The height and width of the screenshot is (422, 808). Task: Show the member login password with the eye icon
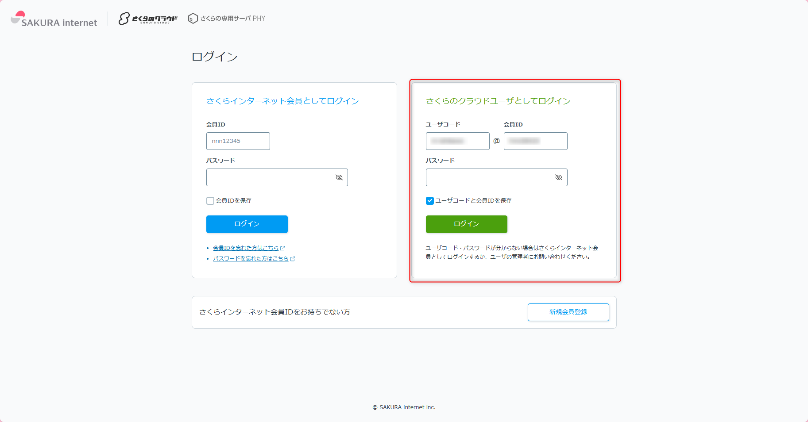[339, 177]
